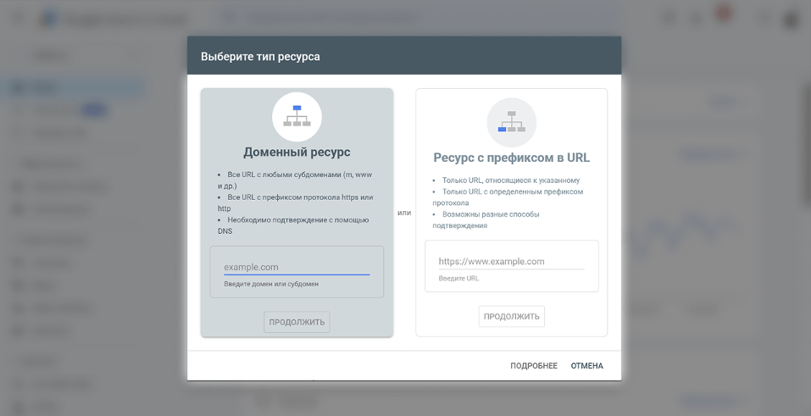Screen dimensions: 811x416
Task: Focus the example.com domain input field
Action: point(297,267)
